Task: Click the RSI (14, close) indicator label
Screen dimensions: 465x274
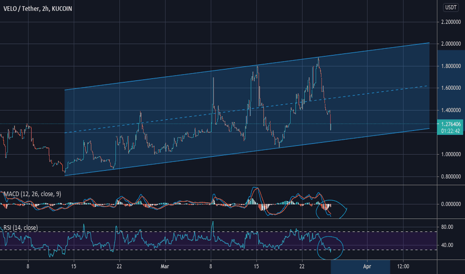Action: tap(21, 228)
